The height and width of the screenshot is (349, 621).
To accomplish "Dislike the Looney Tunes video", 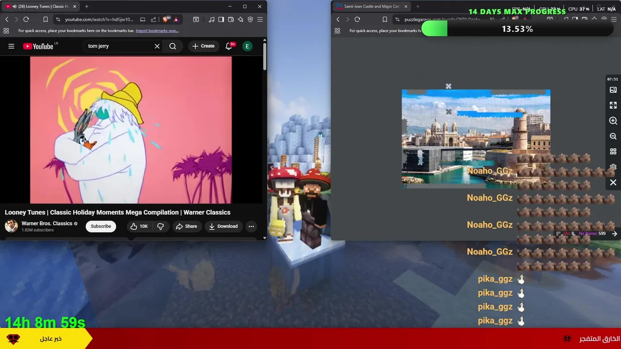I will pyautogui.click(x=161, y=226).
